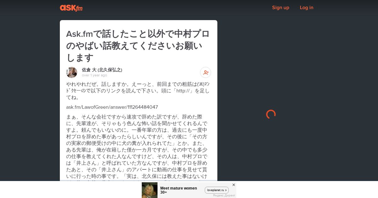Select the question heading about 中村プロ
Image resolution: width=378 pixels, height=198 pixels.
tap(138, 46)
